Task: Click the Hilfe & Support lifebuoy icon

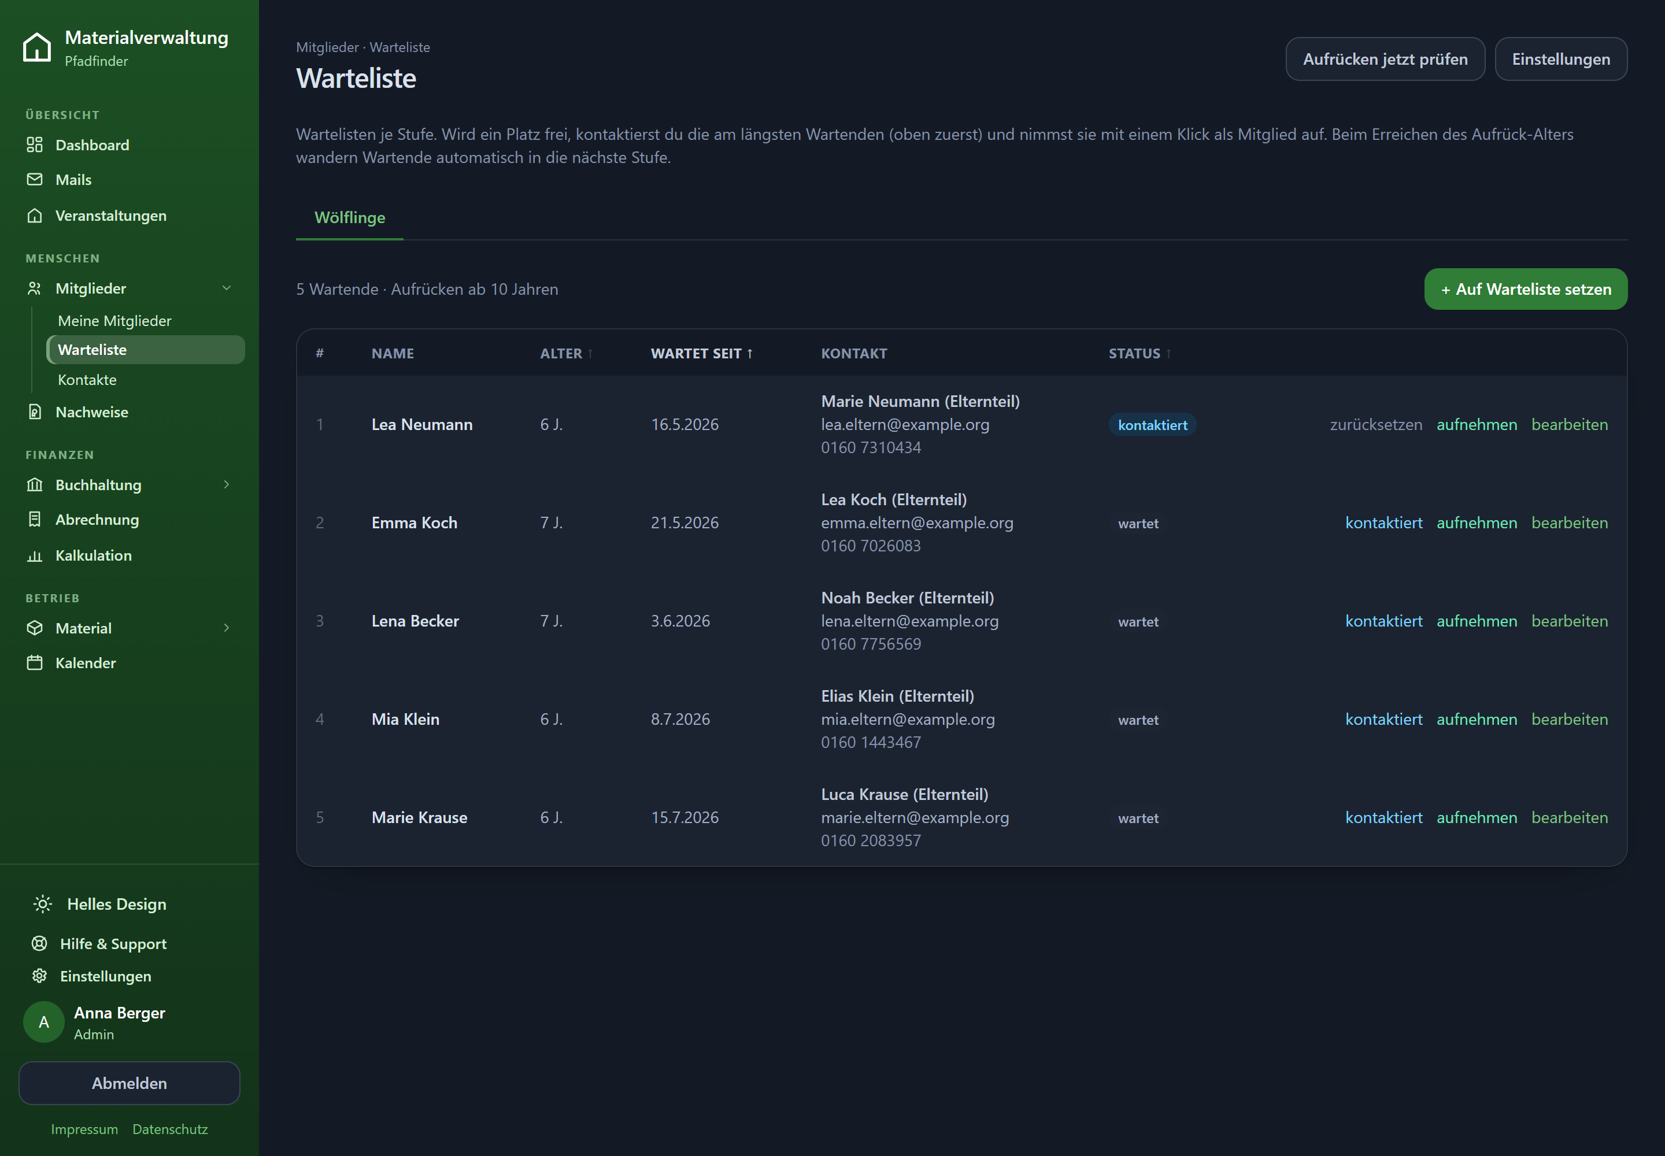Action: 40,943
